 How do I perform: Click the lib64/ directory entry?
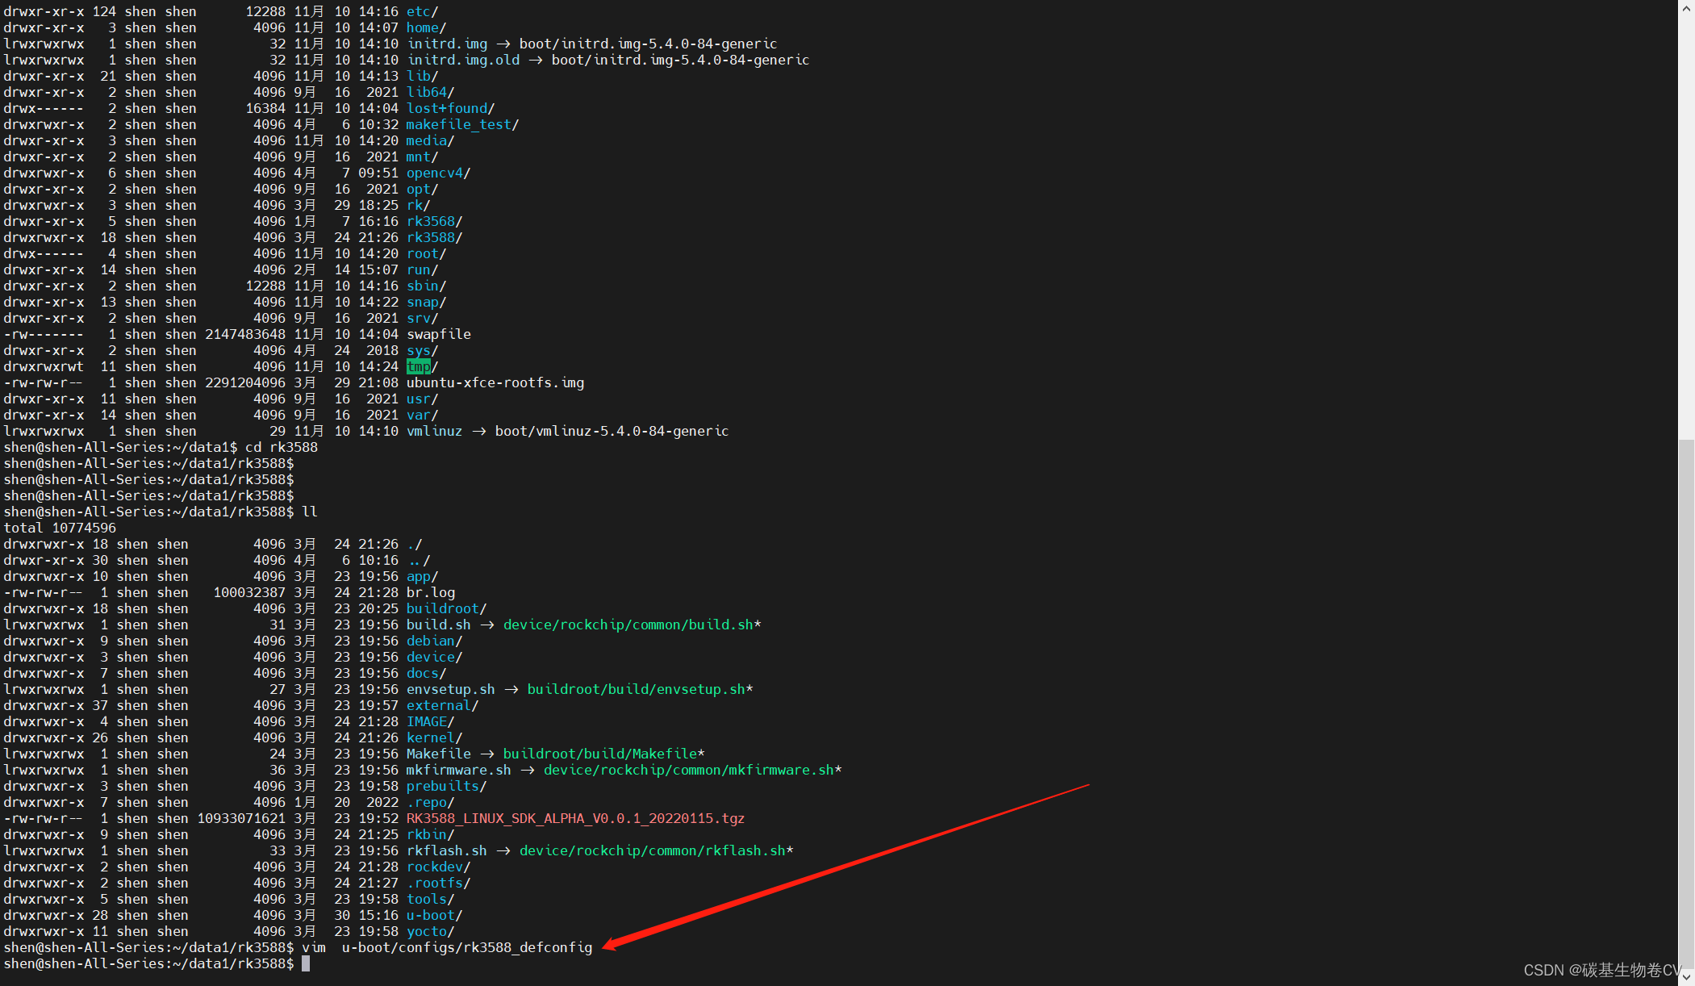pyautogui.click(x=431, y=92)
